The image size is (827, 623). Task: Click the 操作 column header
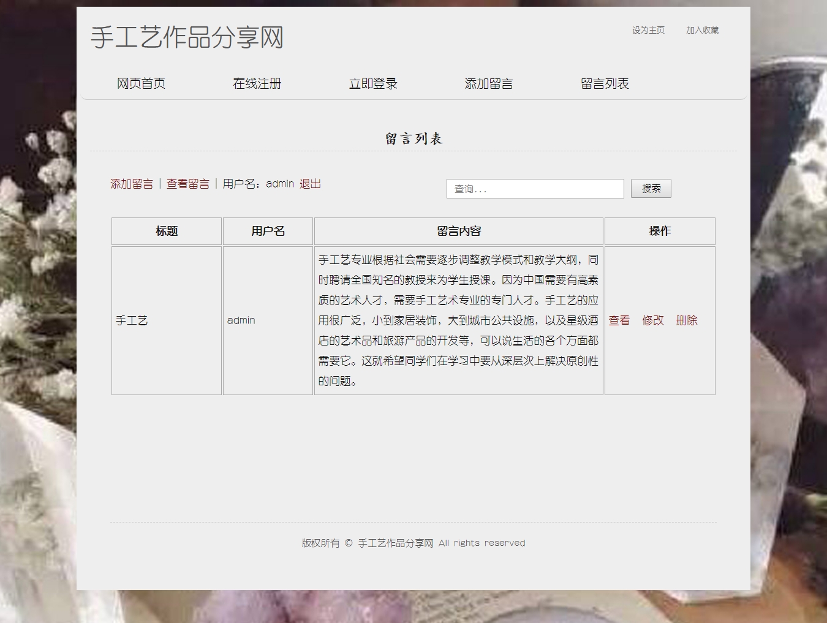(660, 231)
